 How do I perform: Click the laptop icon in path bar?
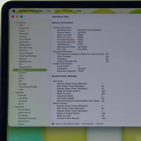click(x=53, y=124)
